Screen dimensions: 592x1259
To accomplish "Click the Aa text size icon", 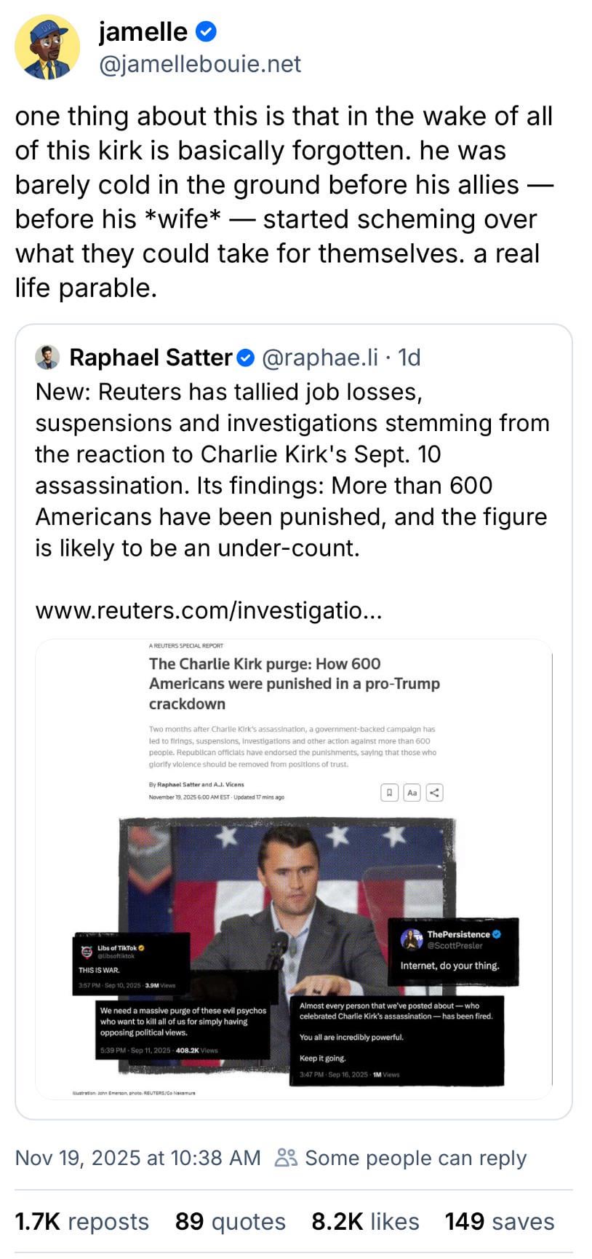I will 412,792.
